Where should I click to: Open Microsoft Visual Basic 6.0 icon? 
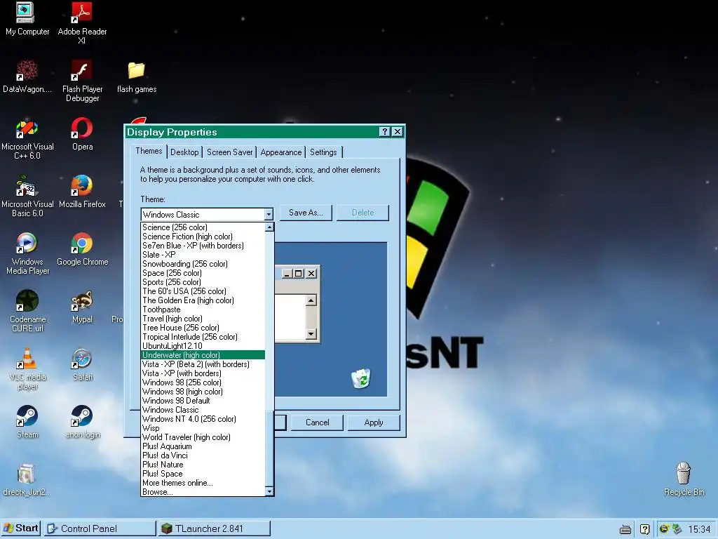[27, 195]
